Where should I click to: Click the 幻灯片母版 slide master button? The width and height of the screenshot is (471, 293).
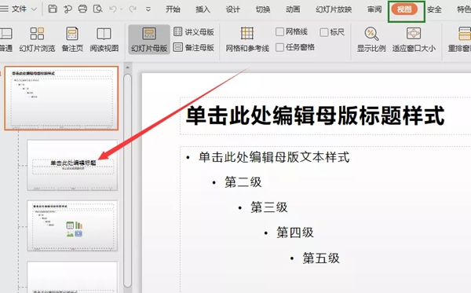149,39
